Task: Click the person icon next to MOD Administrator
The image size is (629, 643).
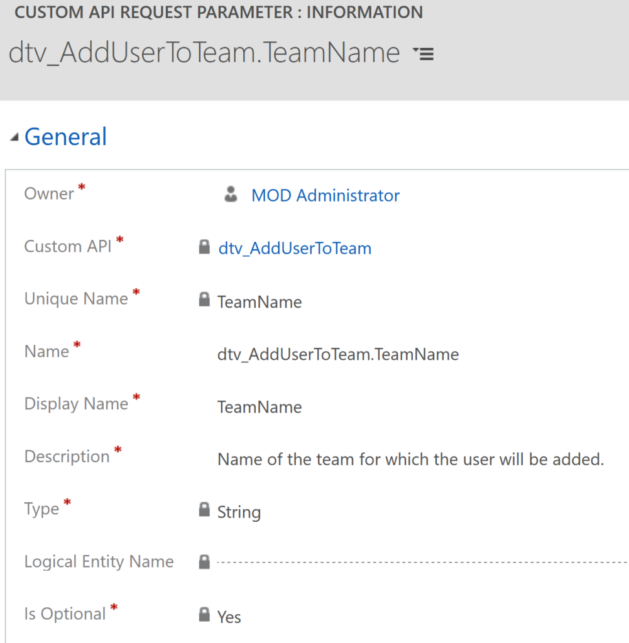Action: tap(231, 195)
